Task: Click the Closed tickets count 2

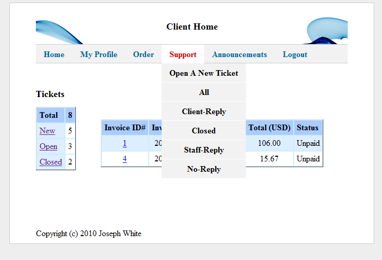Action: pos(70,162)
